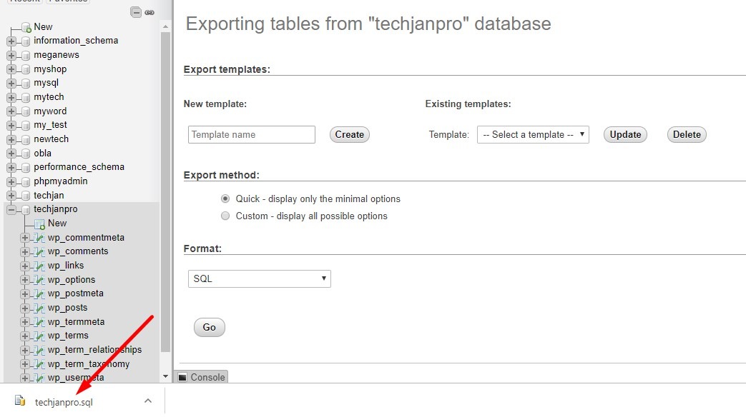
Task: Click the navigation panel vertical scrollbar
Action: pyautogui.click(x=166, y=193)
